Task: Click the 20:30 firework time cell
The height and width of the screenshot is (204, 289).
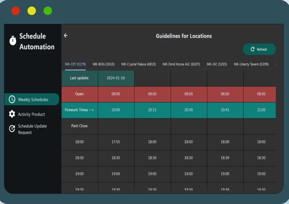Action: pos(189,110)
